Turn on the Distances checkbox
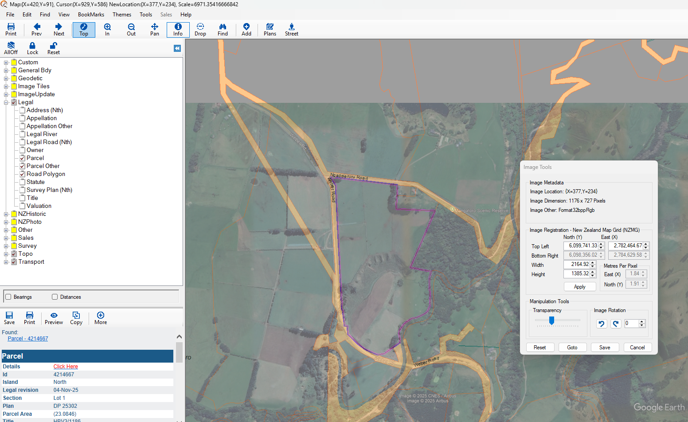 click(55, 297)
